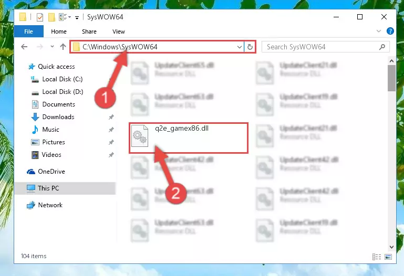
Task: Switch to details view layout icon
Action: (377, 257)
